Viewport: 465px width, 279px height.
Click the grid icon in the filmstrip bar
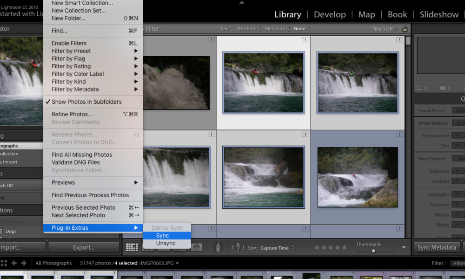point(4,263)
